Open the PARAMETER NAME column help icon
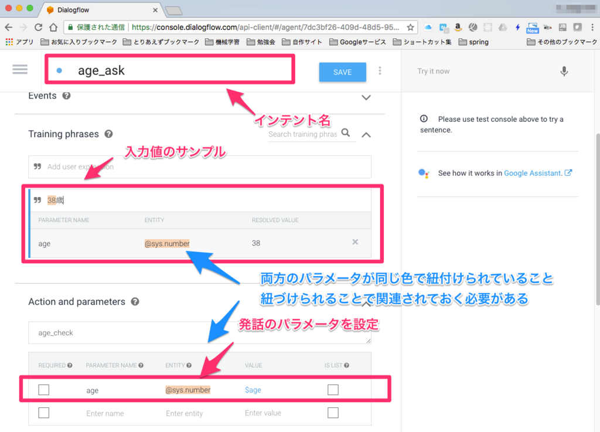Viewport: 600px width, 432px height. point(141,365)
